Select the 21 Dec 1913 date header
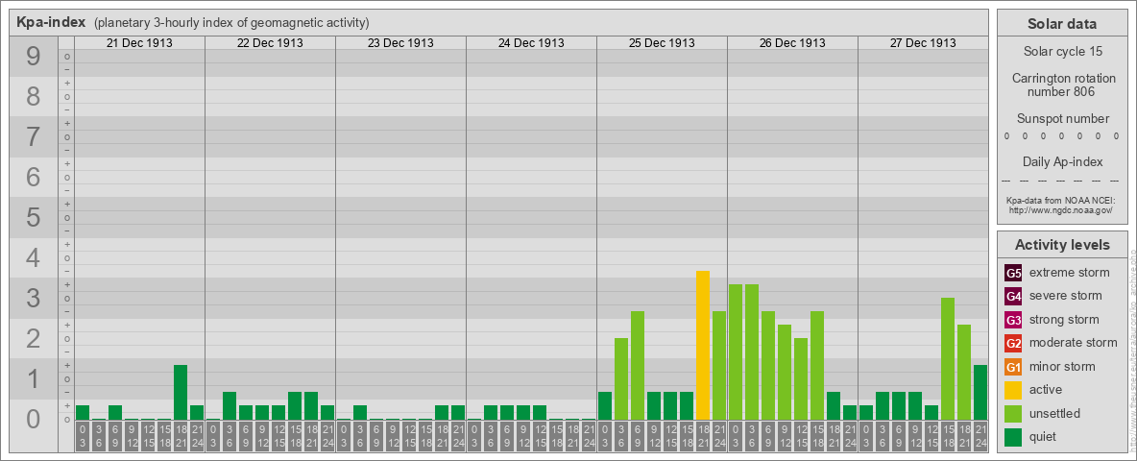Screen dimensions: 1137x461 coord(139,43)
